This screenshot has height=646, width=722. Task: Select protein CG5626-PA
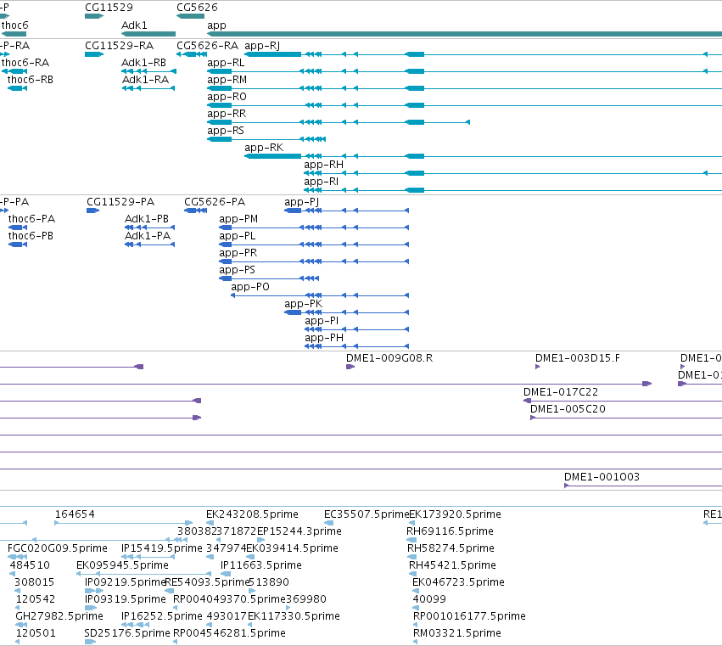[x=215, y=202]
